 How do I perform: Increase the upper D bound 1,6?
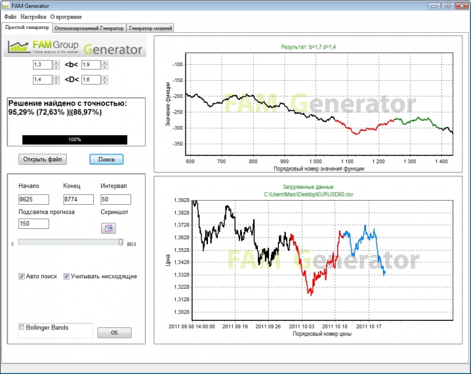coord(104,78)
